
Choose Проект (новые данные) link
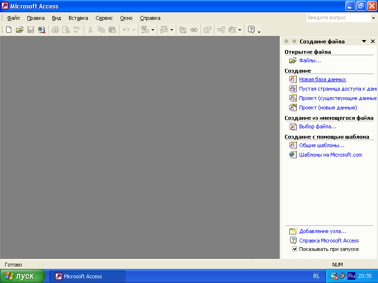(x=328, y=108)
